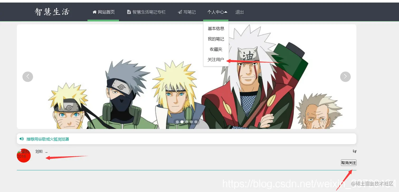The width and height of the screenshot is (399, 192).
Task: Click the speaker announcement icon
Action: pyautogui.click(x=22, y=139)
